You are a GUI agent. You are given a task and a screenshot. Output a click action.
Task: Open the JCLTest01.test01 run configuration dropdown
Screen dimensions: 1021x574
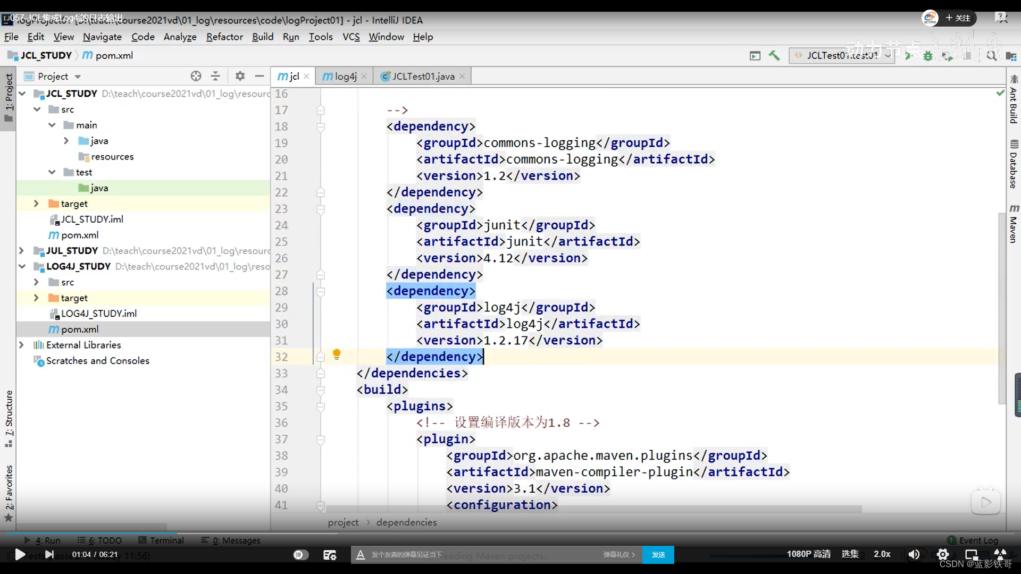pyautogui.click(x=842, y=55)
